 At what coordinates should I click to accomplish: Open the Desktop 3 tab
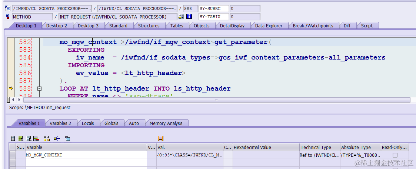(88, 26)
